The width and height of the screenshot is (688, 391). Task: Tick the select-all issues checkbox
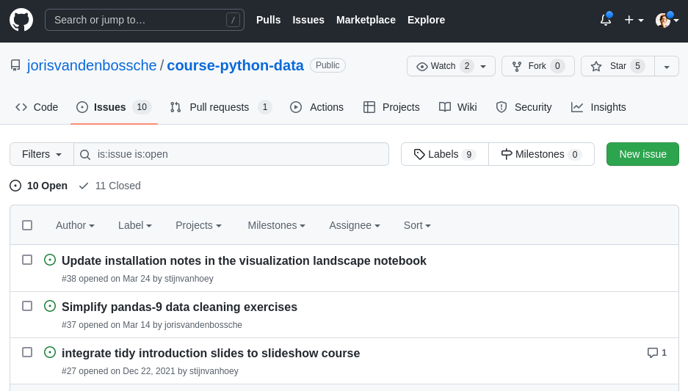27,225
